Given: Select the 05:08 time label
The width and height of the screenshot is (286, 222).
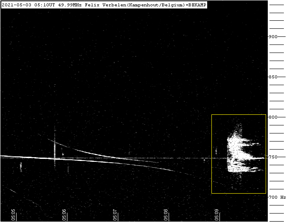Looking at the screenshot, I should [166, 215].
